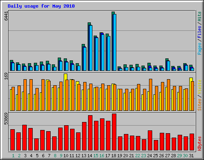Click the Pages legend label
Image resolution: width=204 pixels, height=160 pixels.
199,49
